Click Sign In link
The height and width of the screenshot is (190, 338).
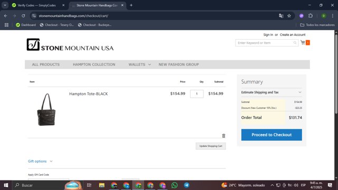(x=268, y=35)
